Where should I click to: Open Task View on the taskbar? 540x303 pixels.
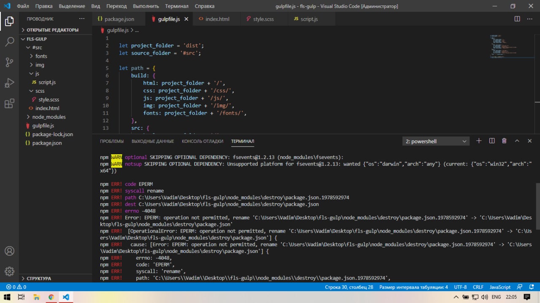pos(21,297)
